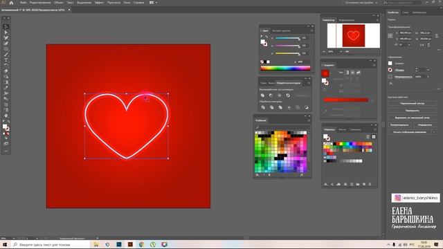
Task: Open the Swatches panel options menu
Action: pos(375,129)
